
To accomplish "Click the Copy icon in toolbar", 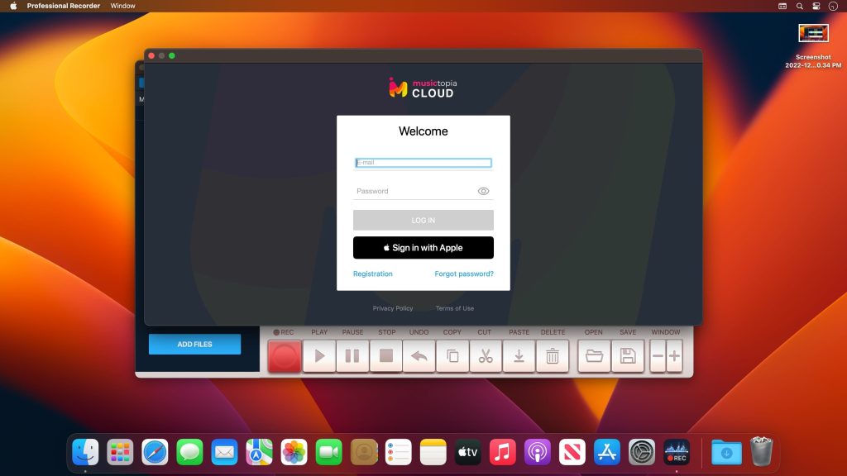I will (452, 356).
